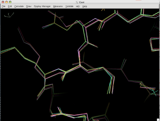Open the Edit menu
The height and width of the screenshot is (121, 160).
point(10,6)
